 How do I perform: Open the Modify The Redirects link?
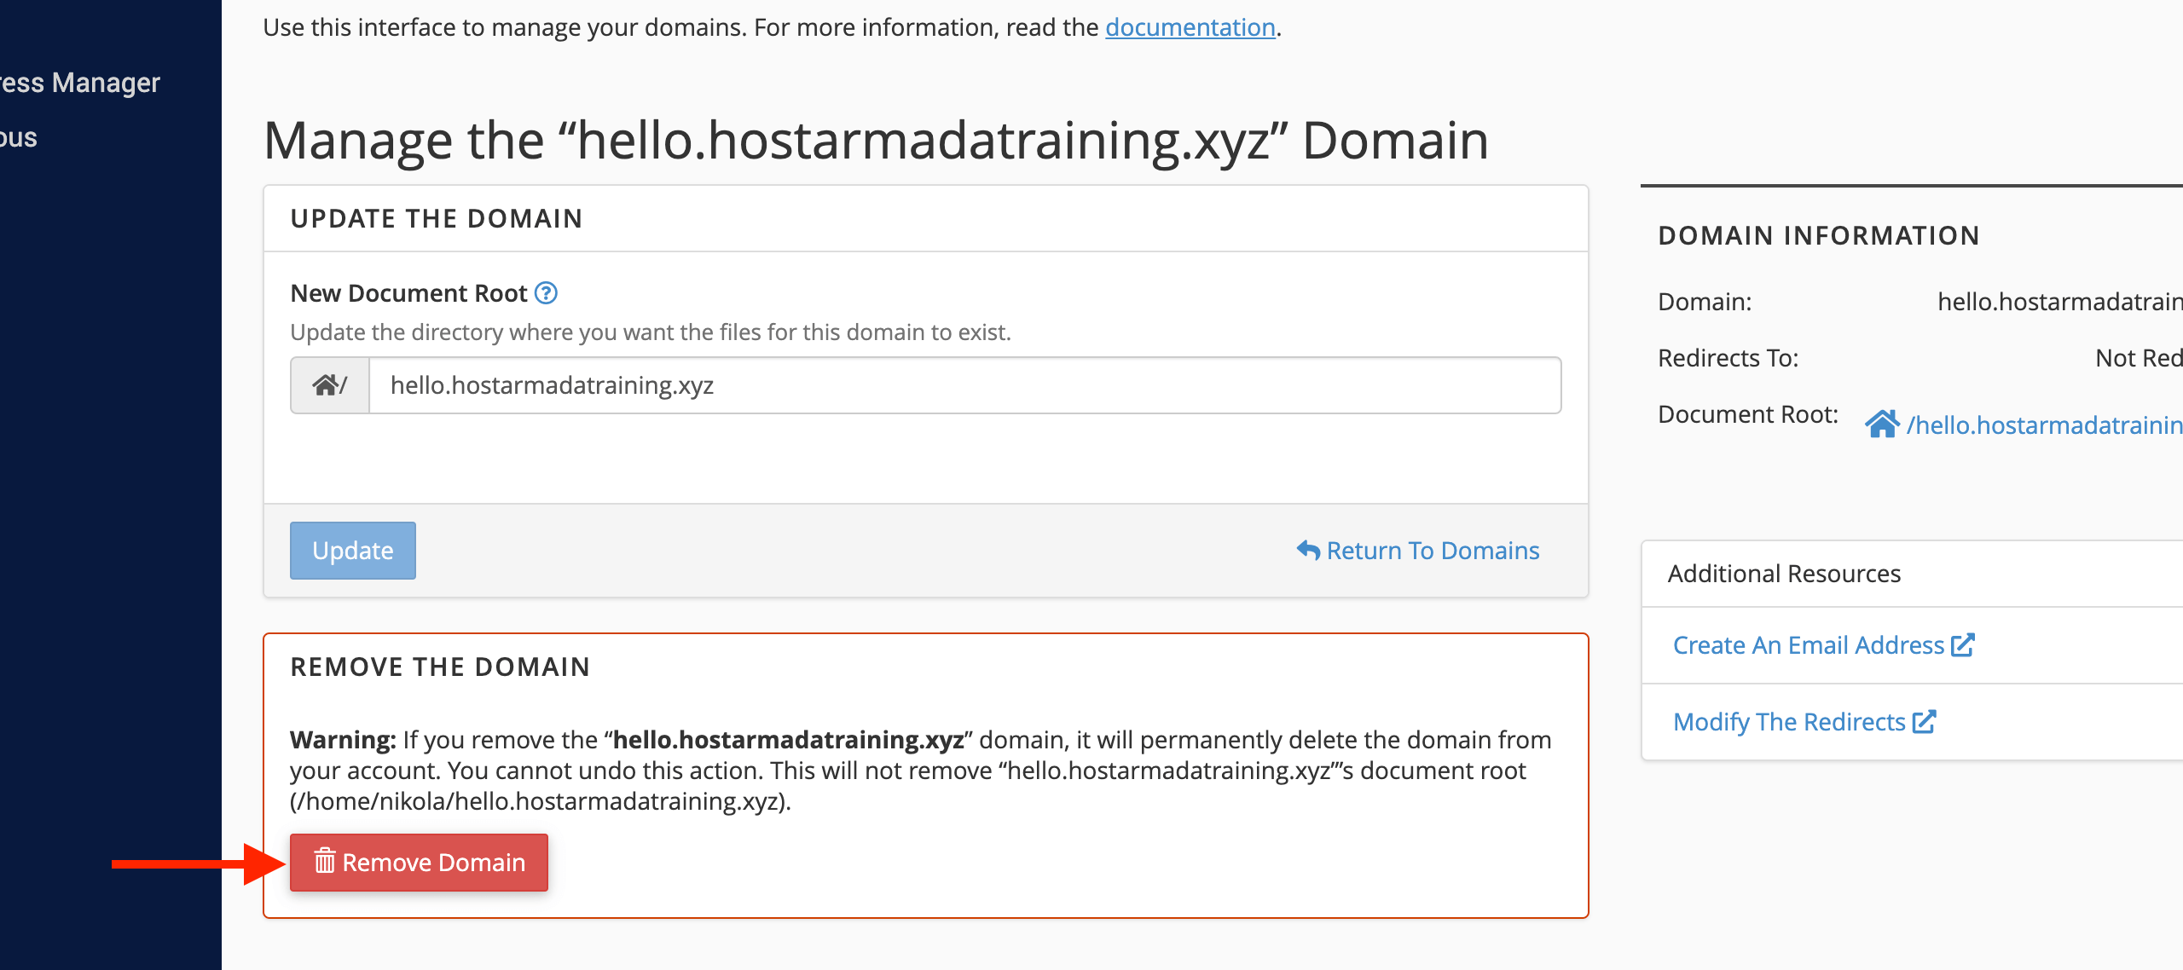tap(1791, 721)
